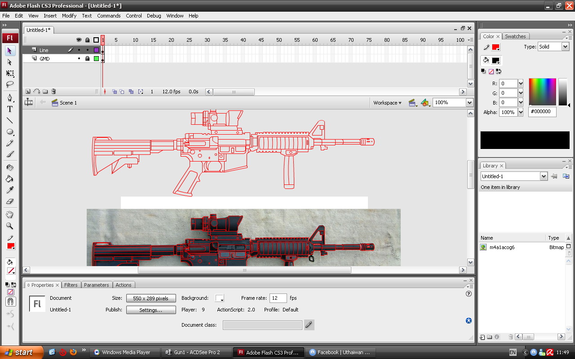Image resolution: width=575 pixels, height=359 pixels.
Task: Expand the stage zoom 100% dropdown
Action: [x=469, y=103]
